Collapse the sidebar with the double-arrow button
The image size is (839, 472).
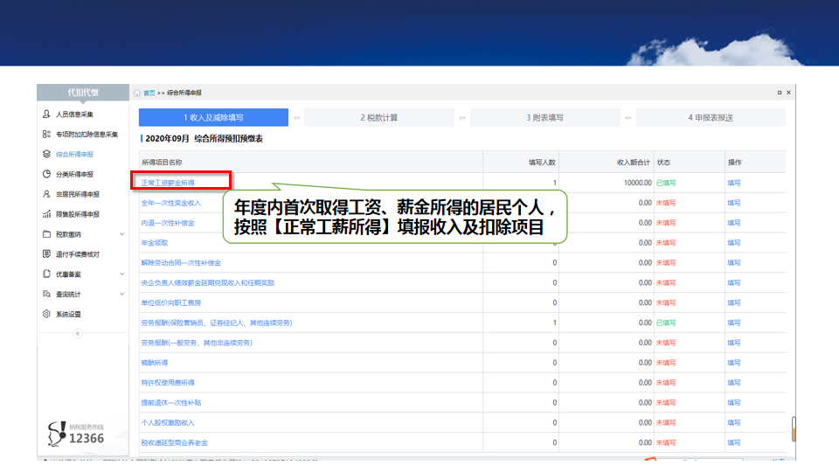(x=78, y=333)
